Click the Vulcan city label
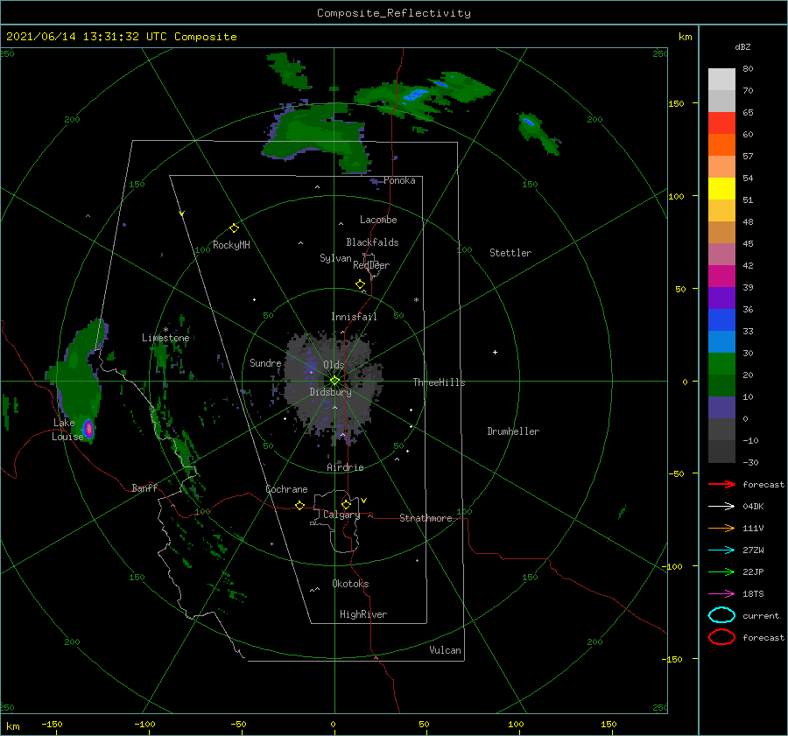 (446, 650)
